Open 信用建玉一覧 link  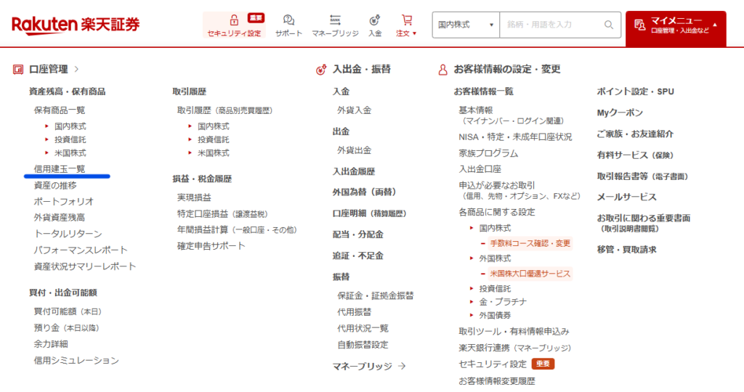pos(59,168)
